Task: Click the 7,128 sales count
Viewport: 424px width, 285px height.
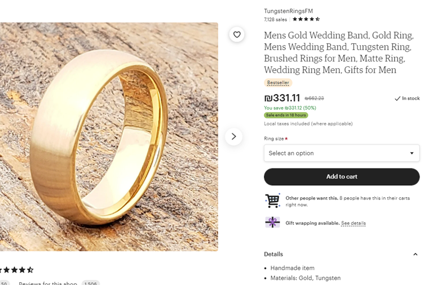Action: (x=276, y=19)
